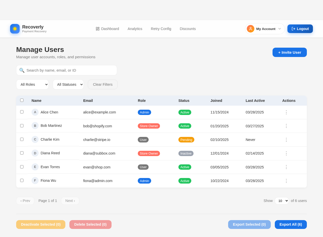Go to the Dashboard nav item
Viewport: 323px width, 237px height.
[107, 29]
